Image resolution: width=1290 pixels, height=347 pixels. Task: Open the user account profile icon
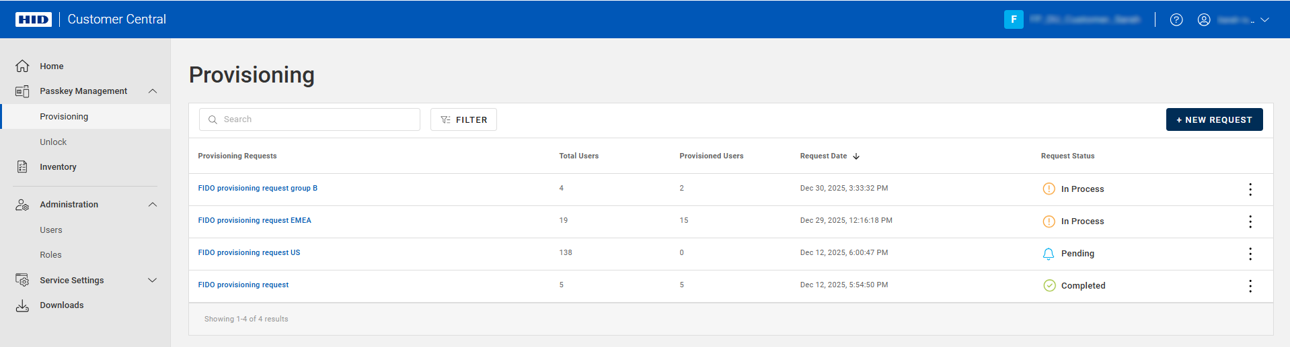[1204, 20]
